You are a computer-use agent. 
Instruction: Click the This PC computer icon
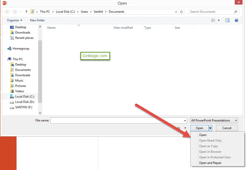click(x=9, y=59)
